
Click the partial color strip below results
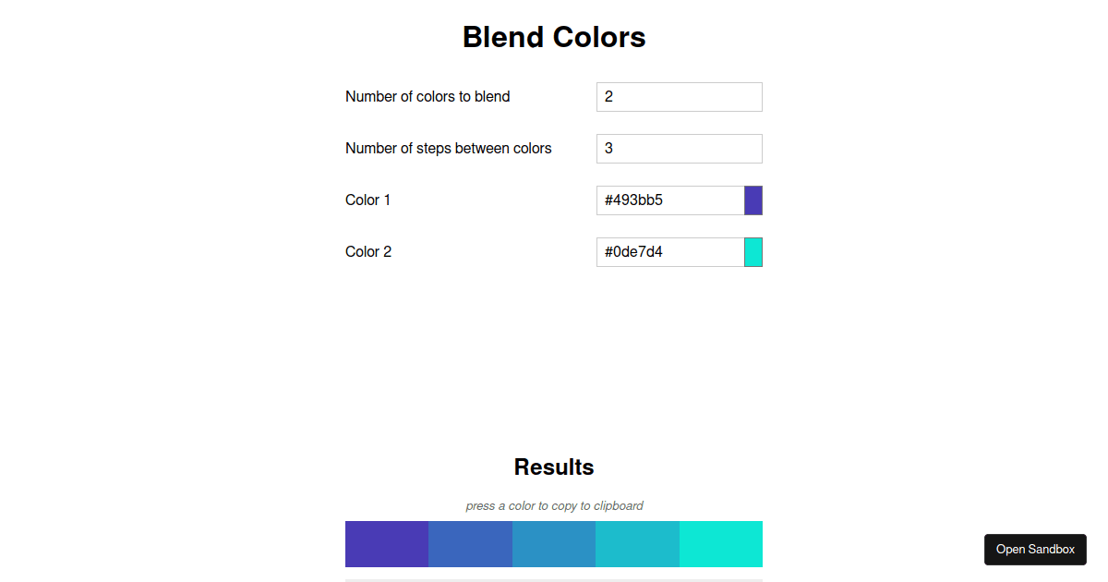coord(554,580)
